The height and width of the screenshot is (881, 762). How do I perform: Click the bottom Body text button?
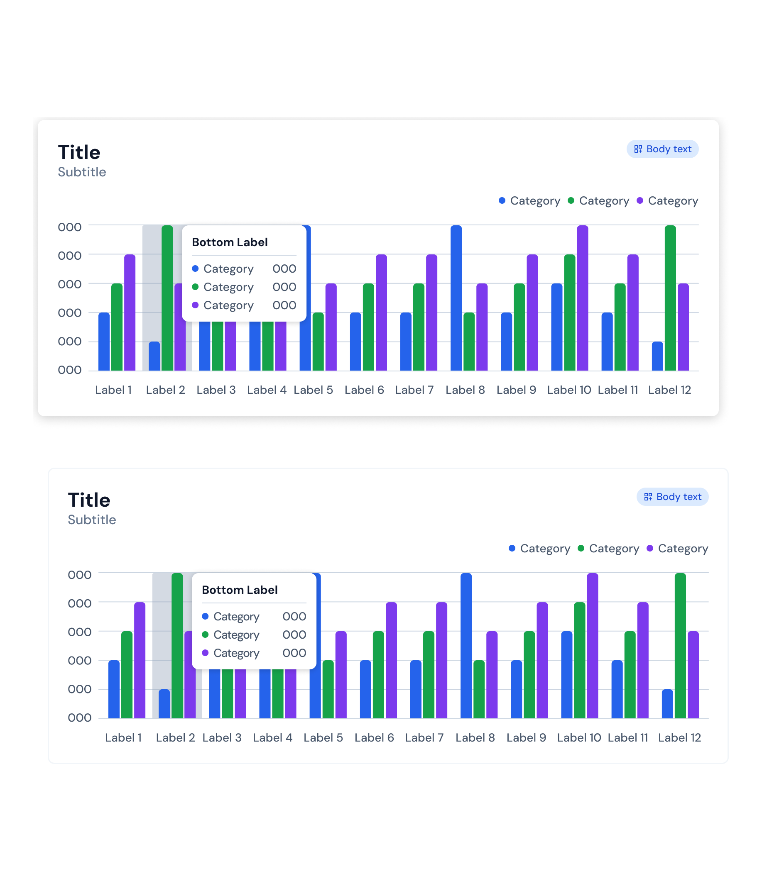coord(672,497)
